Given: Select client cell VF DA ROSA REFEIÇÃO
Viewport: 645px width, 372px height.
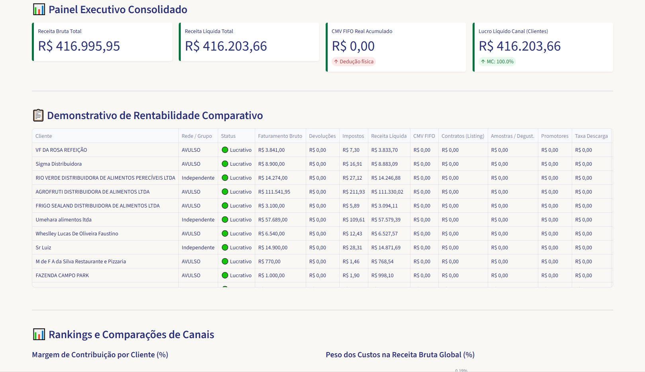Looking at the screenshot, I should (x=105, y=150).
